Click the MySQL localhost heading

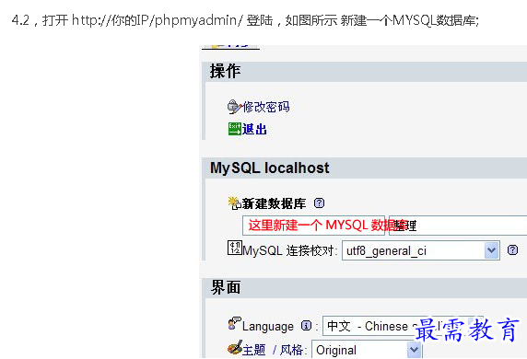click(x=270, y=168)
